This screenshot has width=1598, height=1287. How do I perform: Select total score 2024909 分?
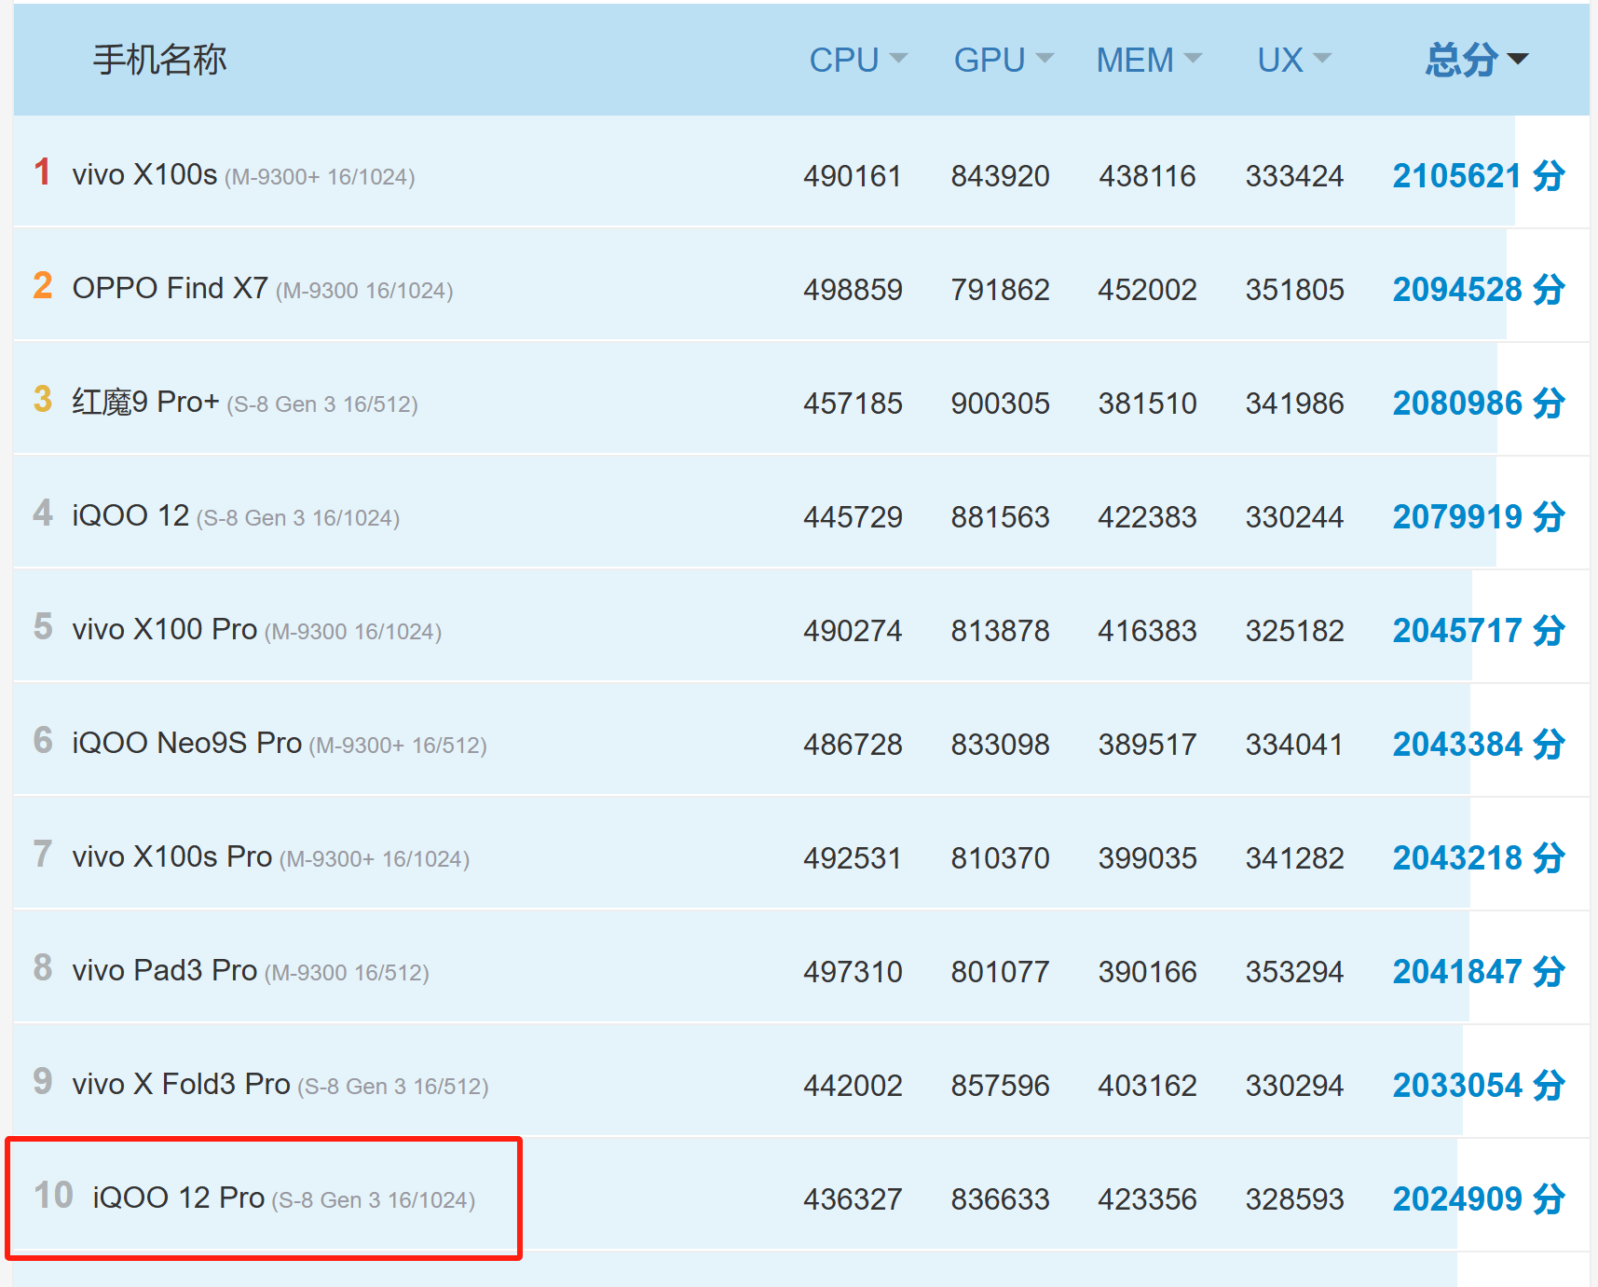tap(1479, 1198)
